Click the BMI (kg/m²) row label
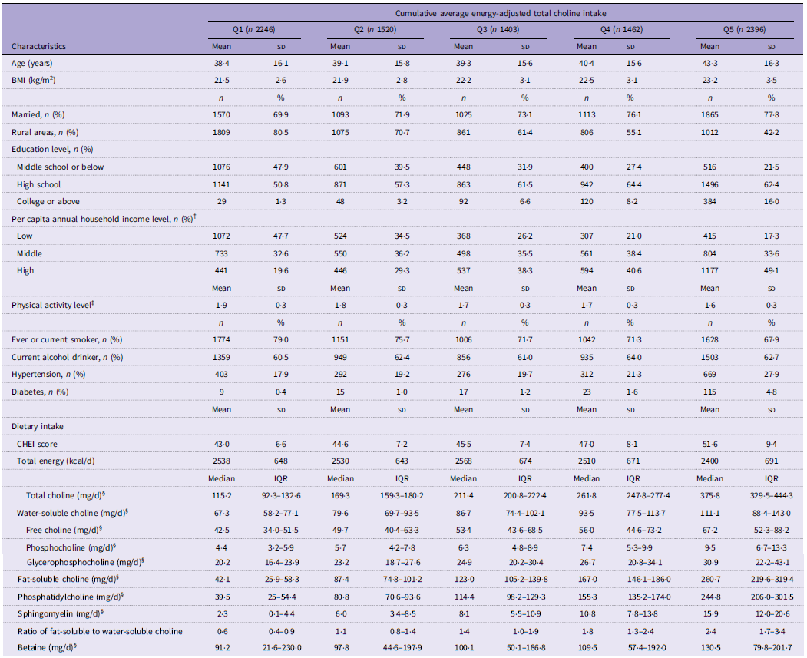The width and height of the screenshot is (807, 658). (34, 81)
